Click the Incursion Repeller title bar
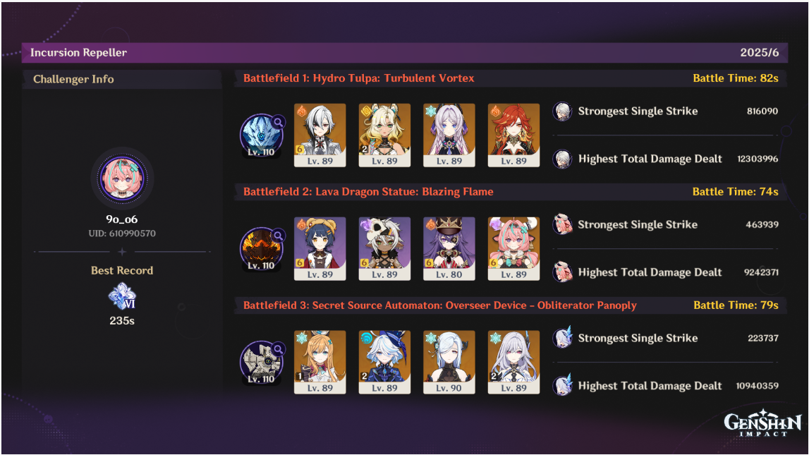Screen dimensions: 809x455 tap(405, 53)
